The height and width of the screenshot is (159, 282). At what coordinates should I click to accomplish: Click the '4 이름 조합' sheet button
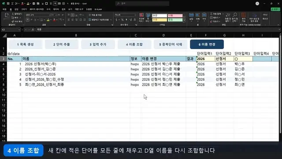pos(134,44)
